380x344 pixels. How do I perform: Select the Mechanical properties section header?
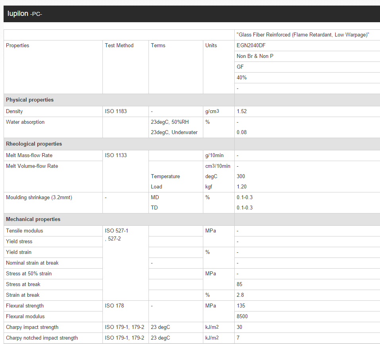[x=33, y=219]
